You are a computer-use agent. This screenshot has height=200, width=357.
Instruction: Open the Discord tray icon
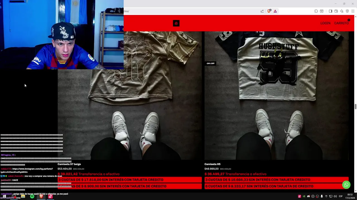[x=308, y=196]
